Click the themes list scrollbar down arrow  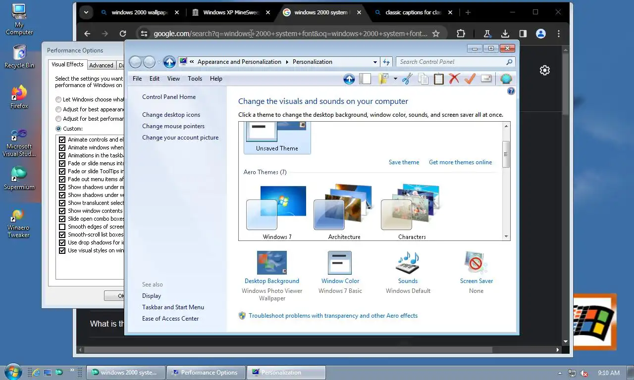[x=506, y=237]
